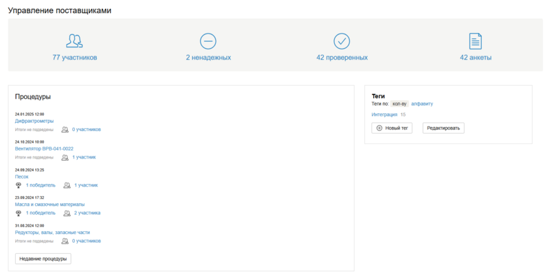The height and width of the screenshot is (280, 550).
Task: Add a tag with Новый тег button
Action: point(392,128)
